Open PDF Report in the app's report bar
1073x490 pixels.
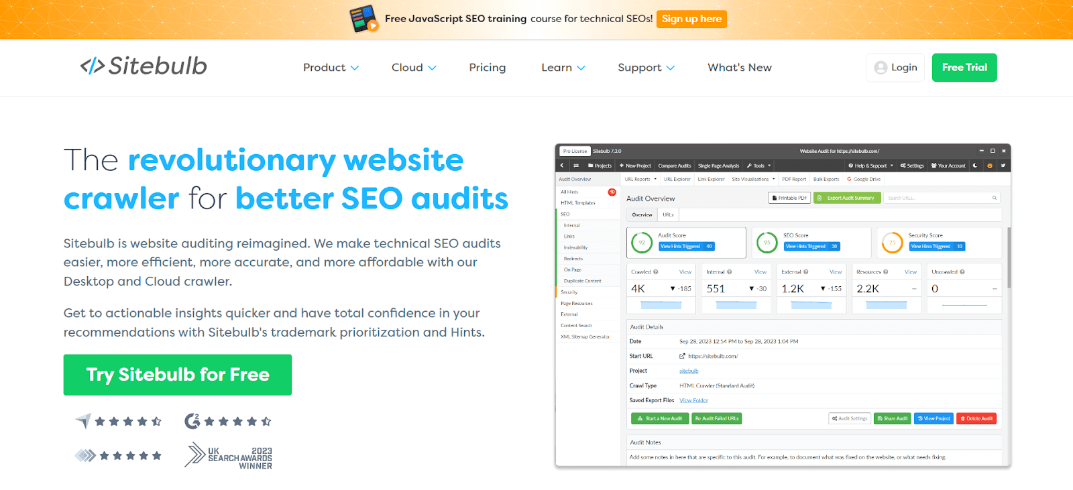click(x=794, y=179)
